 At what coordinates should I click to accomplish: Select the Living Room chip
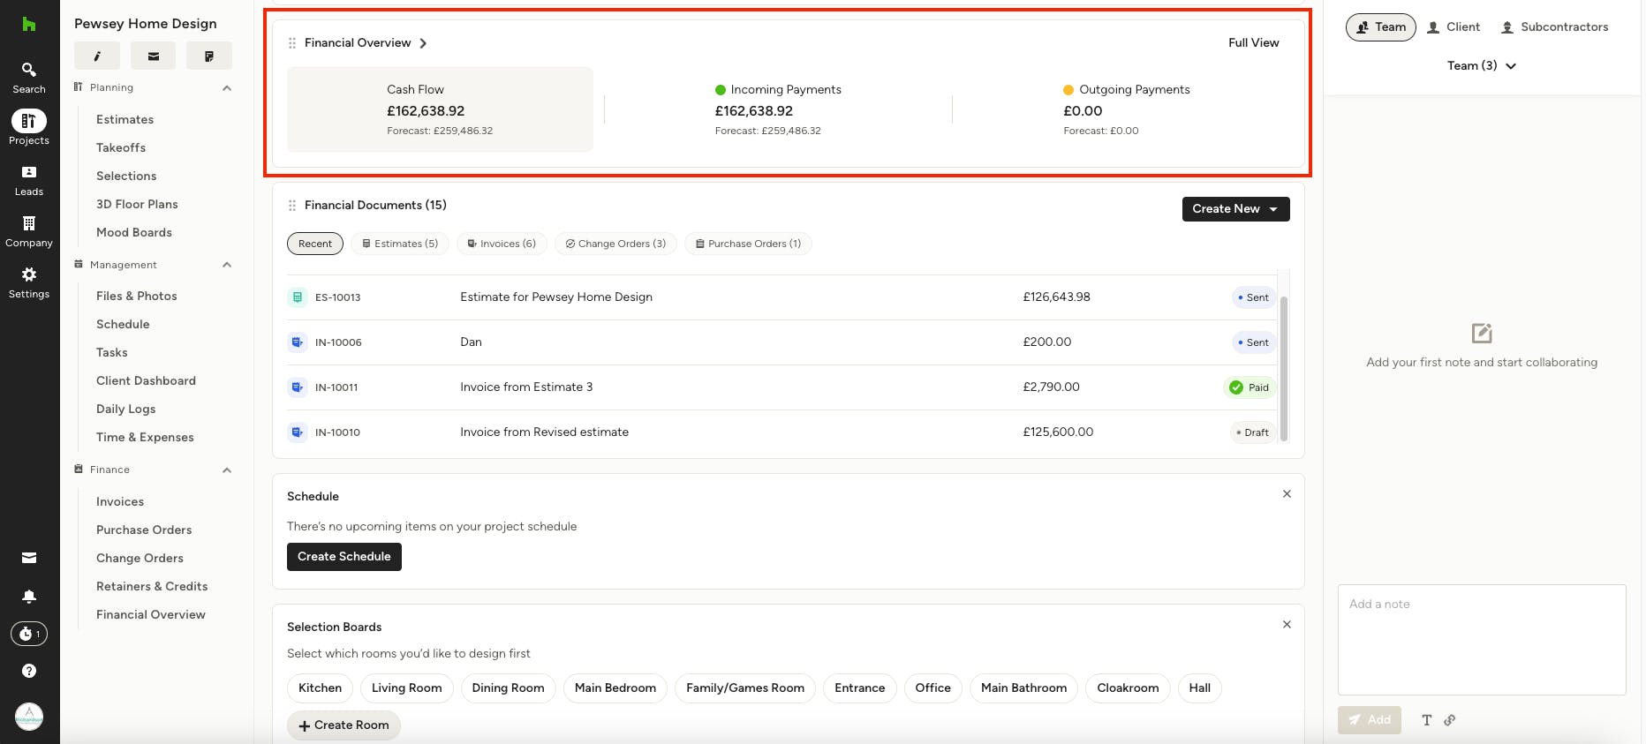[x=407, y=688]
